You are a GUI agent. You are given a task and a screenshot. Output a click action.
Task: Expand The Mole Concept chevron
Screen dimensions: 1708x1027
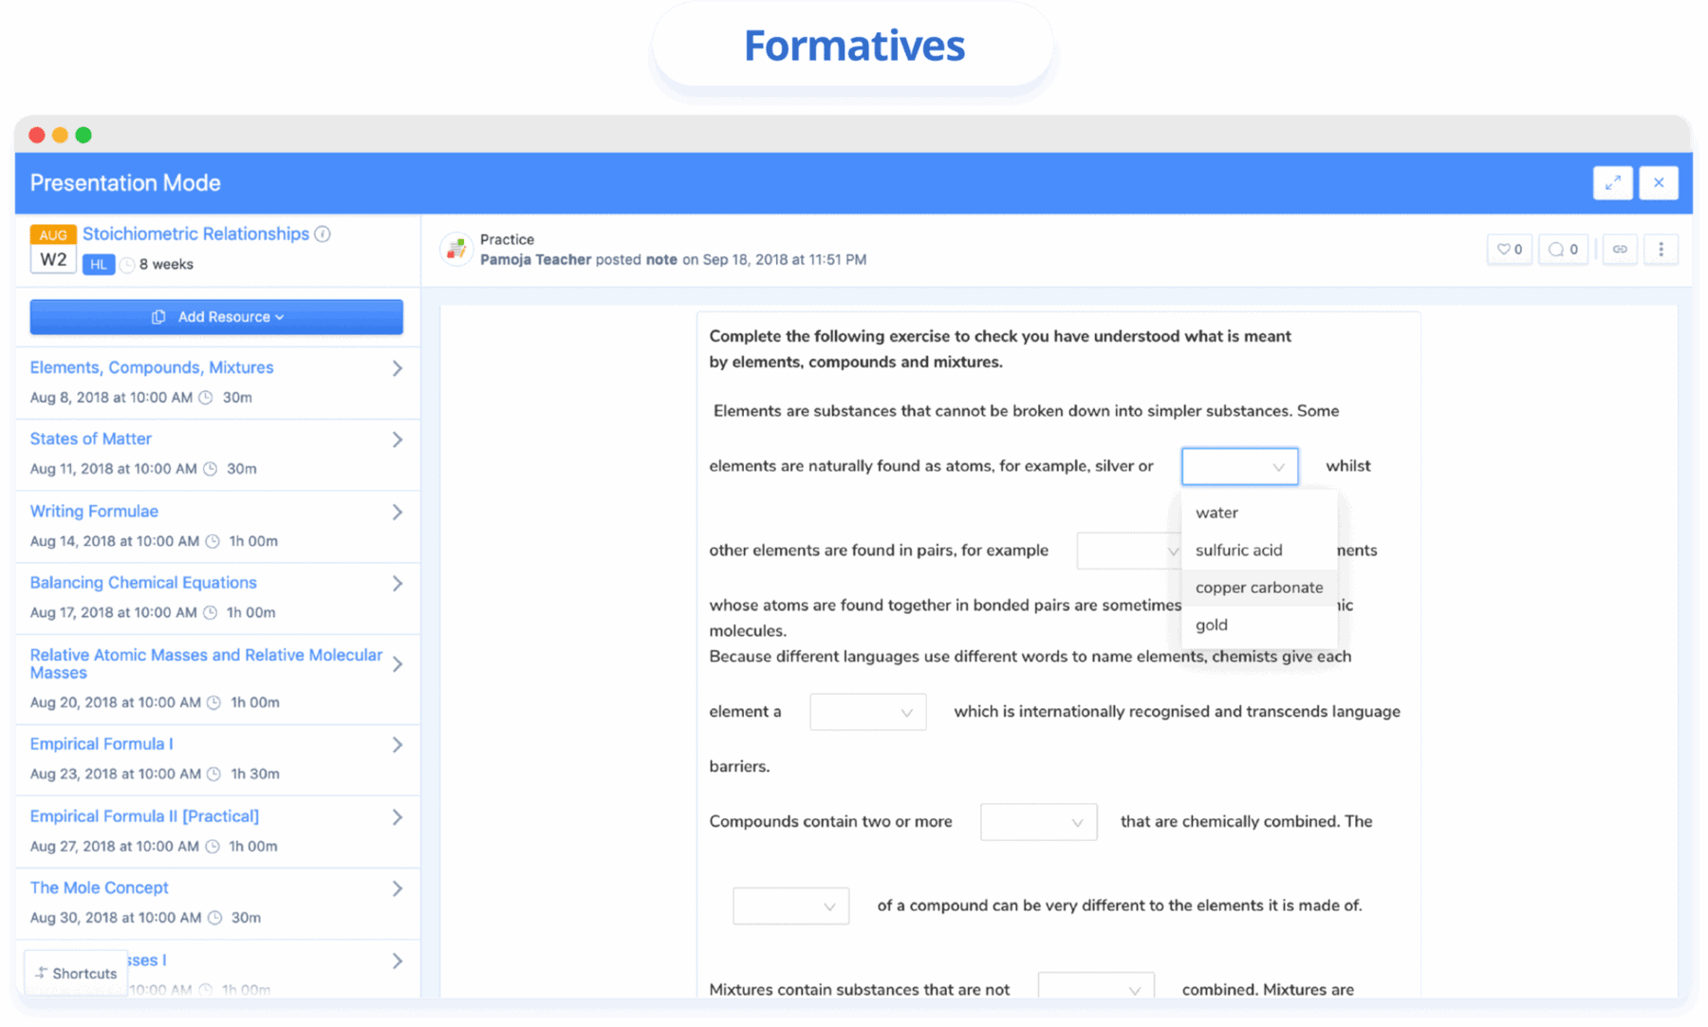pyautogui.click(x=398, y=888)
